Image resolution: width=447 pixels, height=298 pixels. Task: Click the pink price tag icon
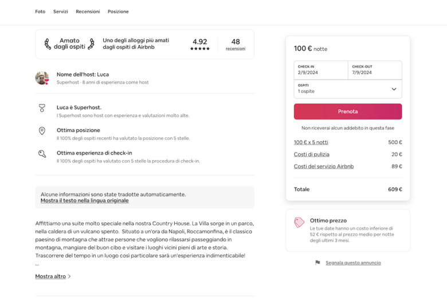[x=299, y=222]
